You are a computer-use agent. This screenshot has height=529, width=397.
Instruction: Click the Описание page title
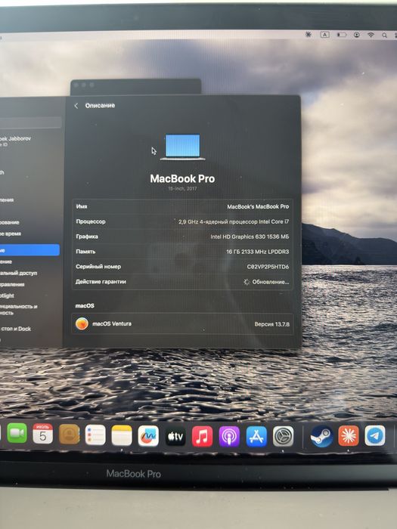100,106
